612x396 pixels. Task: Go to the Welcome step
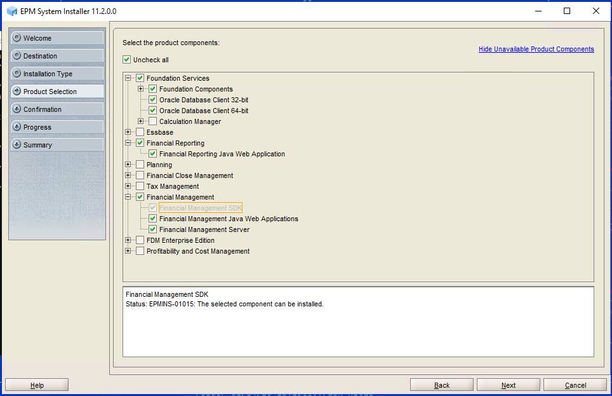pos(57,38)
